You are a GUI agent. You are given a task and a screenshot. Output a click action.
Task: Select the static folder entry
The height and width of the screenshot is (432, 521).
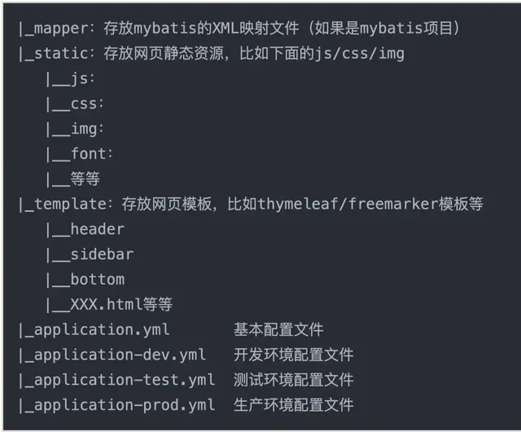click(212, 54)
